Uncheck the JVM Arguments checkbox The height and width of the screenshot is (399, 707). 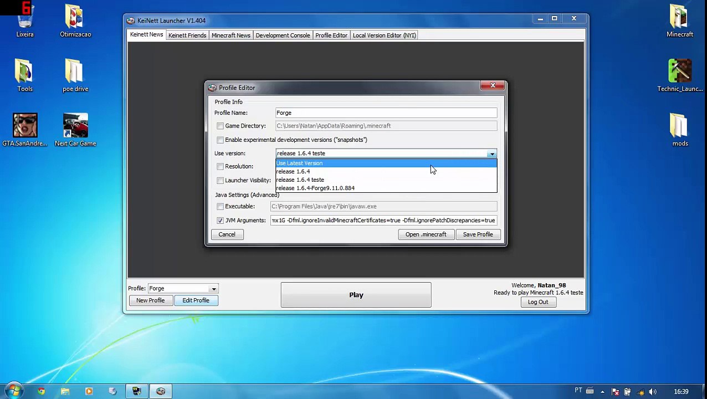point(220,221)
